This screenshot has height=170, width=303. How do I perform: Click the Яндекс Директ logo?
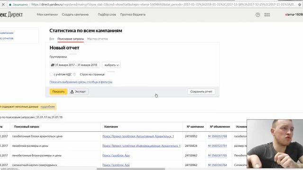(x=11, y=15)
